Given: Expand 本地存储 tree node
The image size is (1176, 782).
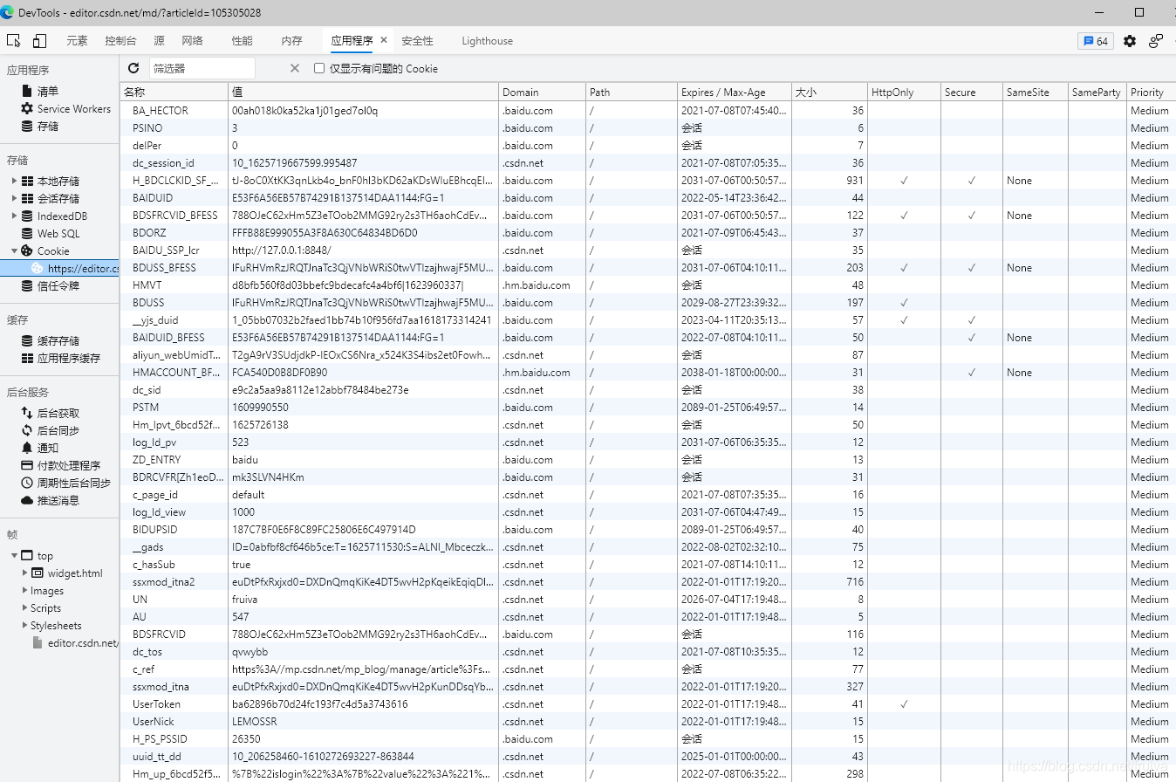Looking at the screenshot, I should coord(15,182).
